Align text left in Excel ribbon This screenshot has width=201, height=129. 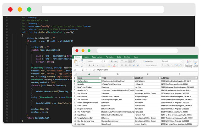click(x=122, y=65)
